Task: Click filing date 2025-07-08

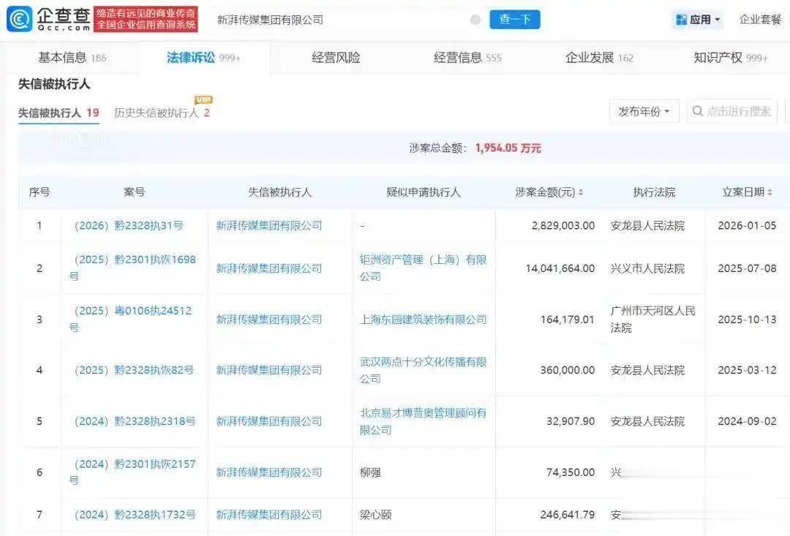Action: pyautogui.click(x=747, y=268)
